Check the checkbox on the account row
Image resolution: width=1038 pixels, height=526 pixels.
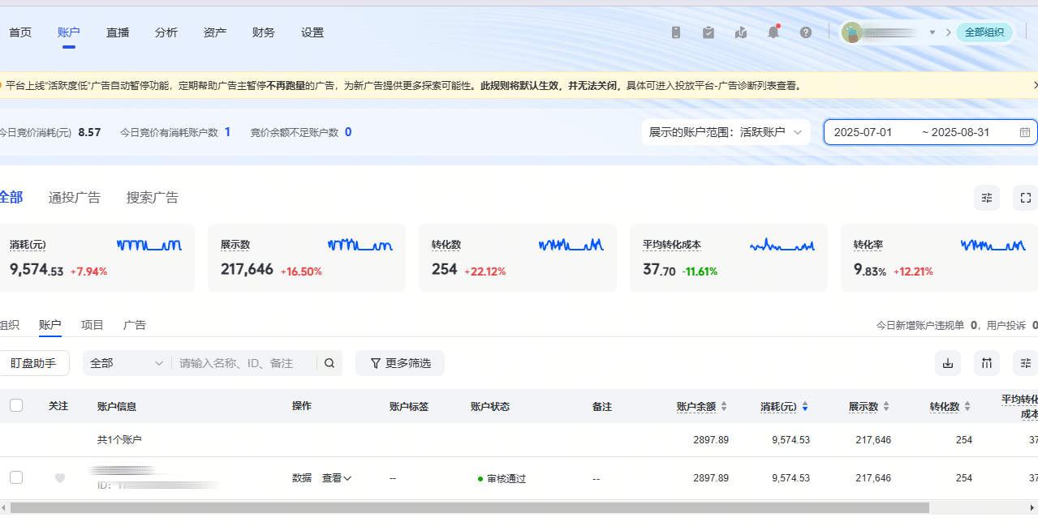(x=16, y=478)
